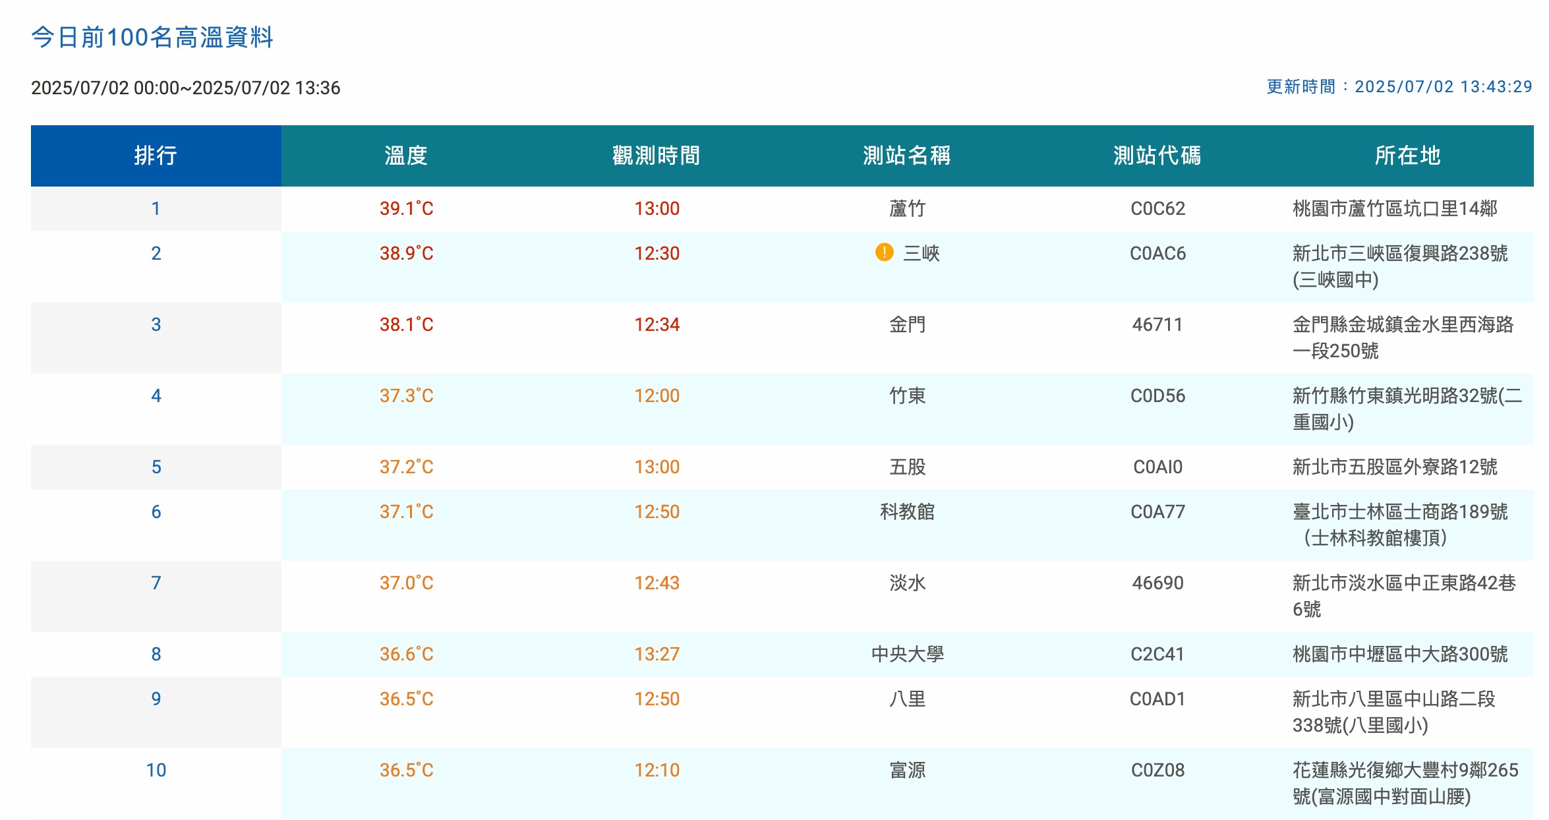This screenshot has width=1549, height=820.
Task: Open rank 10 link for 富源
Action: tap(156, 769)
